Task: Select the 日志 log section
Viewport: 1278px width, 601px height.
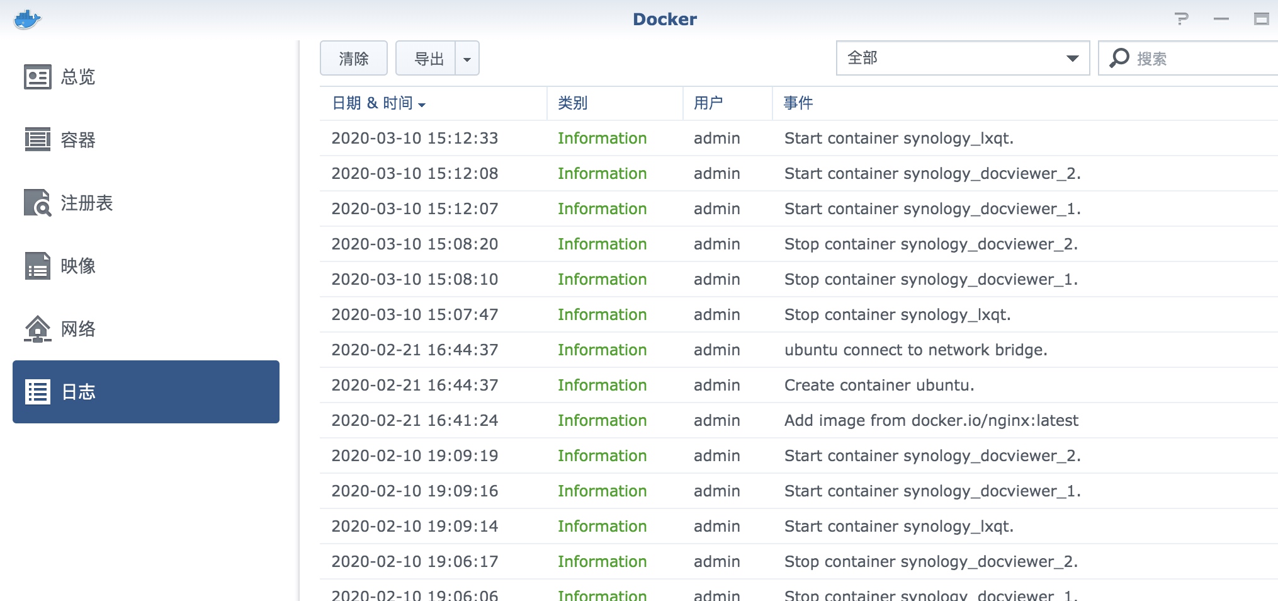Action: pos(146,392)
